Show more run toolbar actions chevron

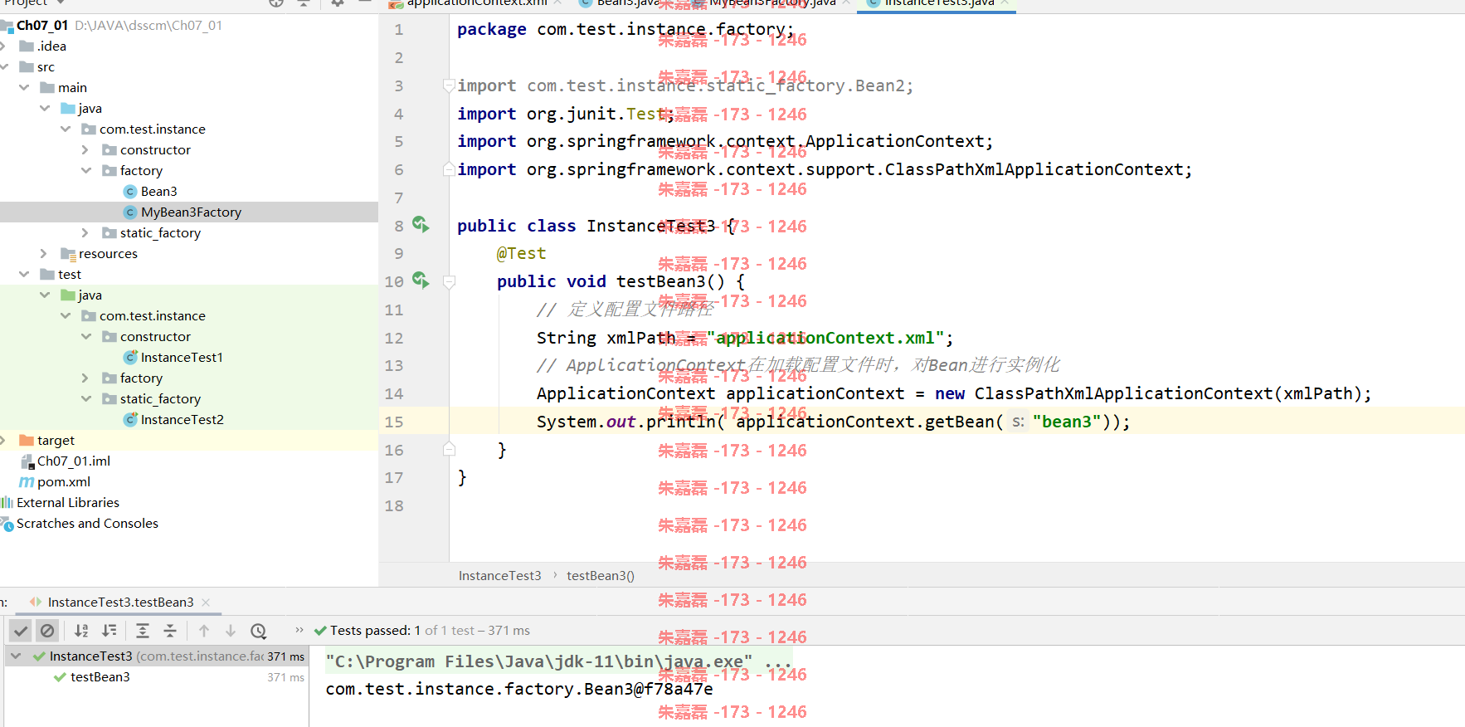(299, 630)
